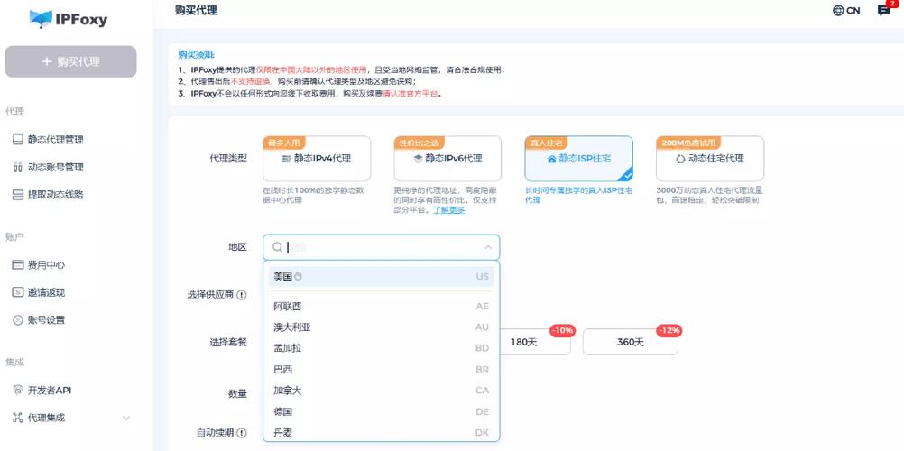Click the 费用中心 card icon
The image size is (904, 451).
tap(17, 264)
